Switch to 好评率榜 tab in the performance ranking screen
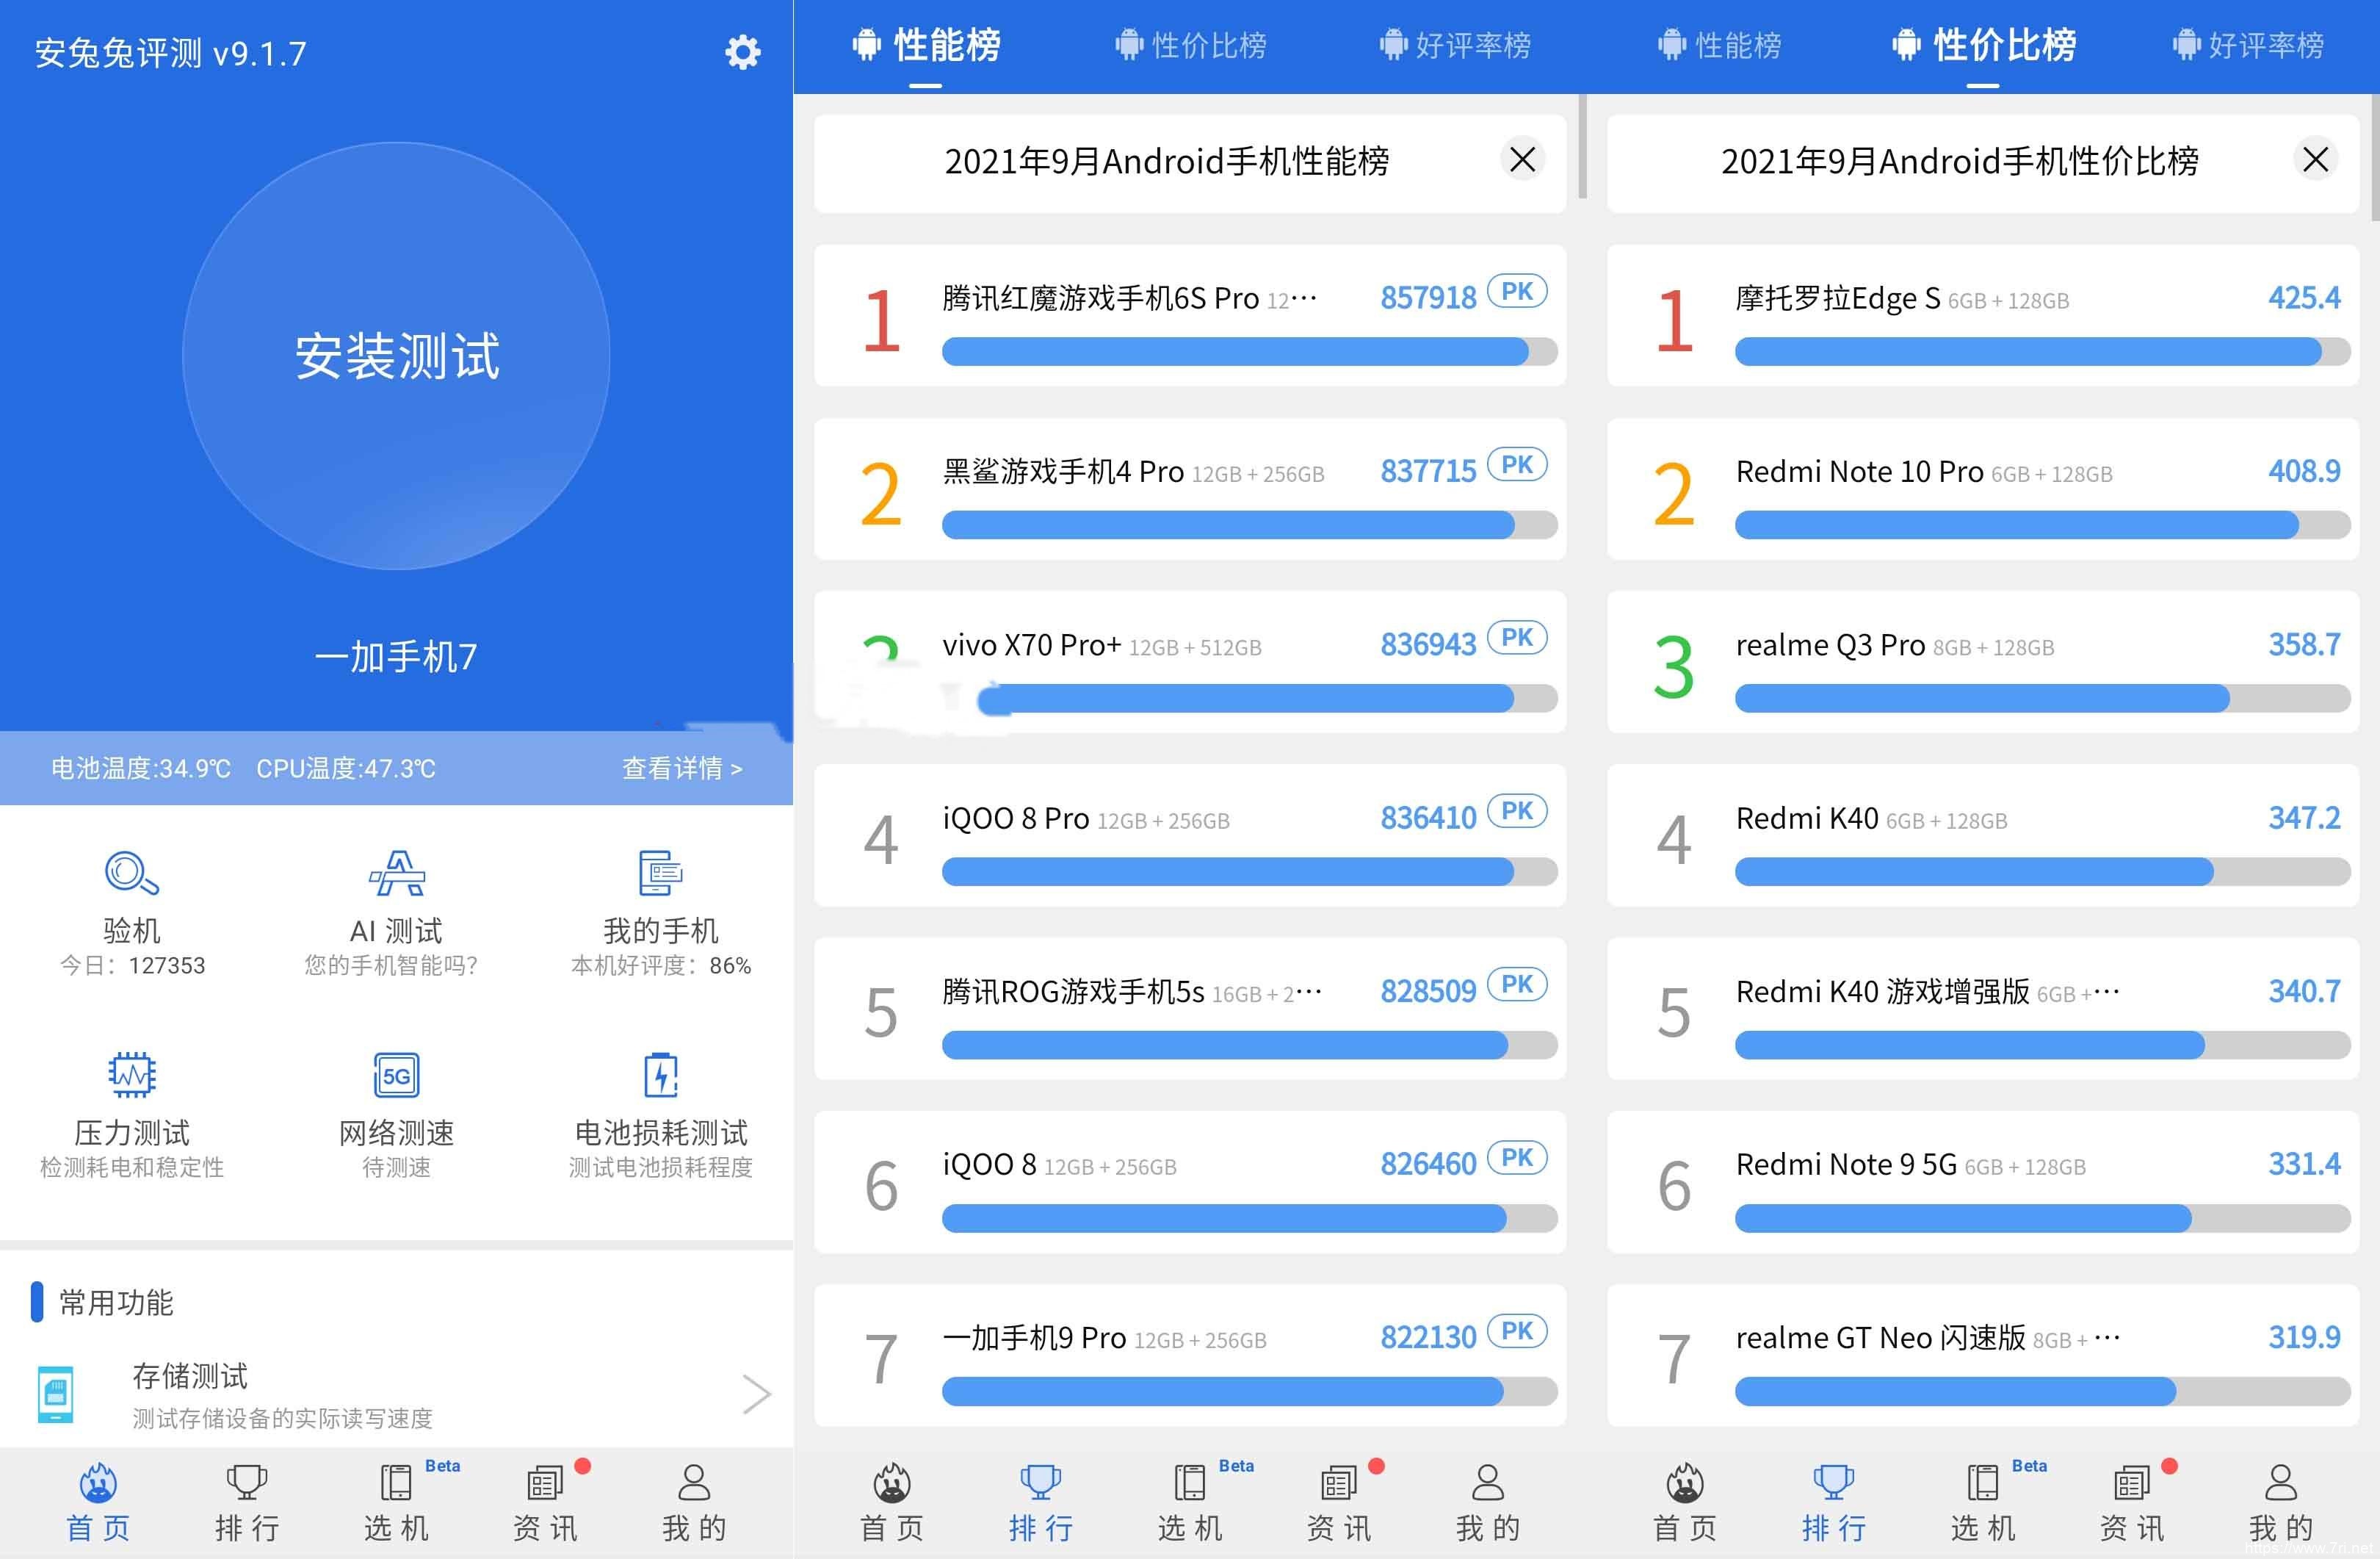2380x1559 pixels. (x=1455, y=45)
